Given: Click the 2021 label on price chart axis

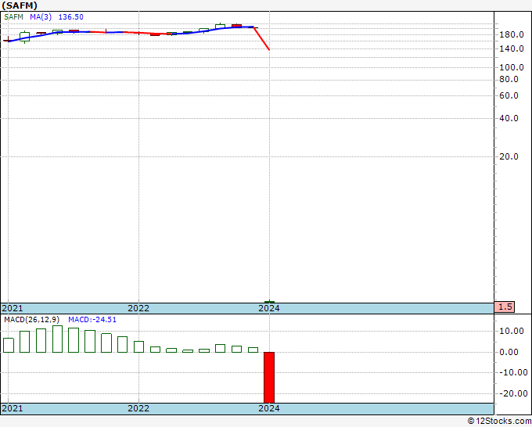Looking at the screenshot, I should pyautogui.click(x=13, y=308).
